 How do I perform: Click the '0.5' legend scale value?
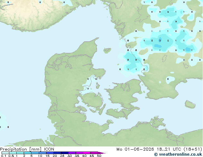11,156
